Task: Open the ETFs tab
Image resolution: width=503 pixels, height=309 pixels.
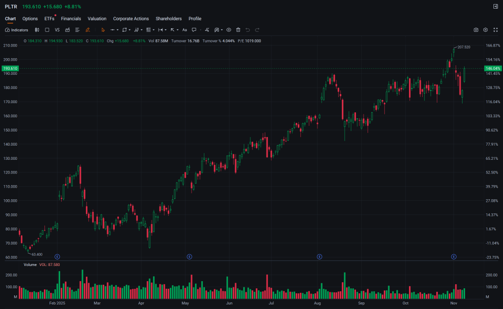Action: [50, 19]
